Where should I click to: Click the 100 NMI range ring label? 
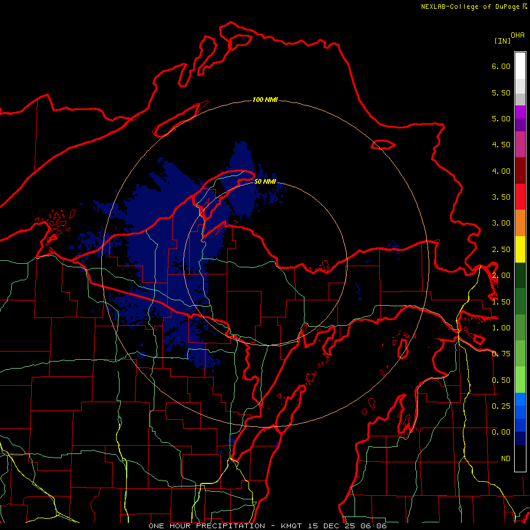coord(265,100)
